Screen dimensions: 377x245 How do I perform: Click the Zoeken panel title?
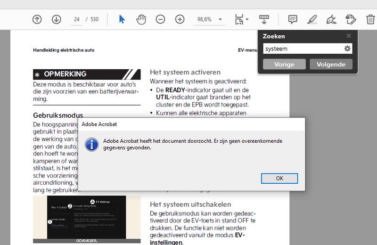(x=274, y=36)
